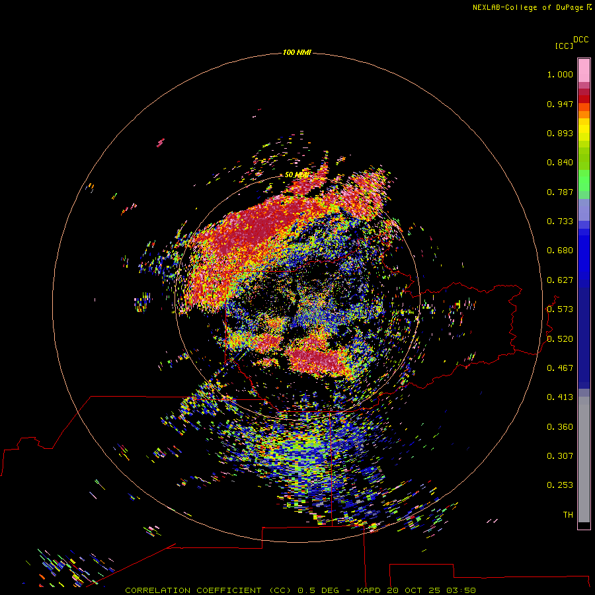Click the 0.253 legend value
The height and width of the screenshot is (595, 595).
pos(560,485)
